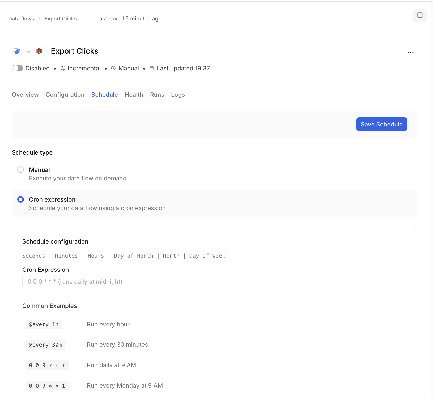Switch to the Overview tab
This screenshot has height=399, width=433.
point(25,95)
